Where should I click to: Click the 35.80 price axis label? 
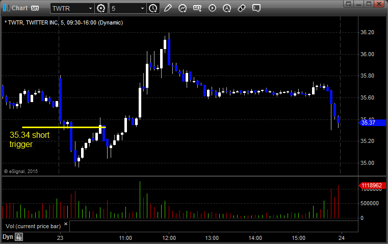point(367,76)
